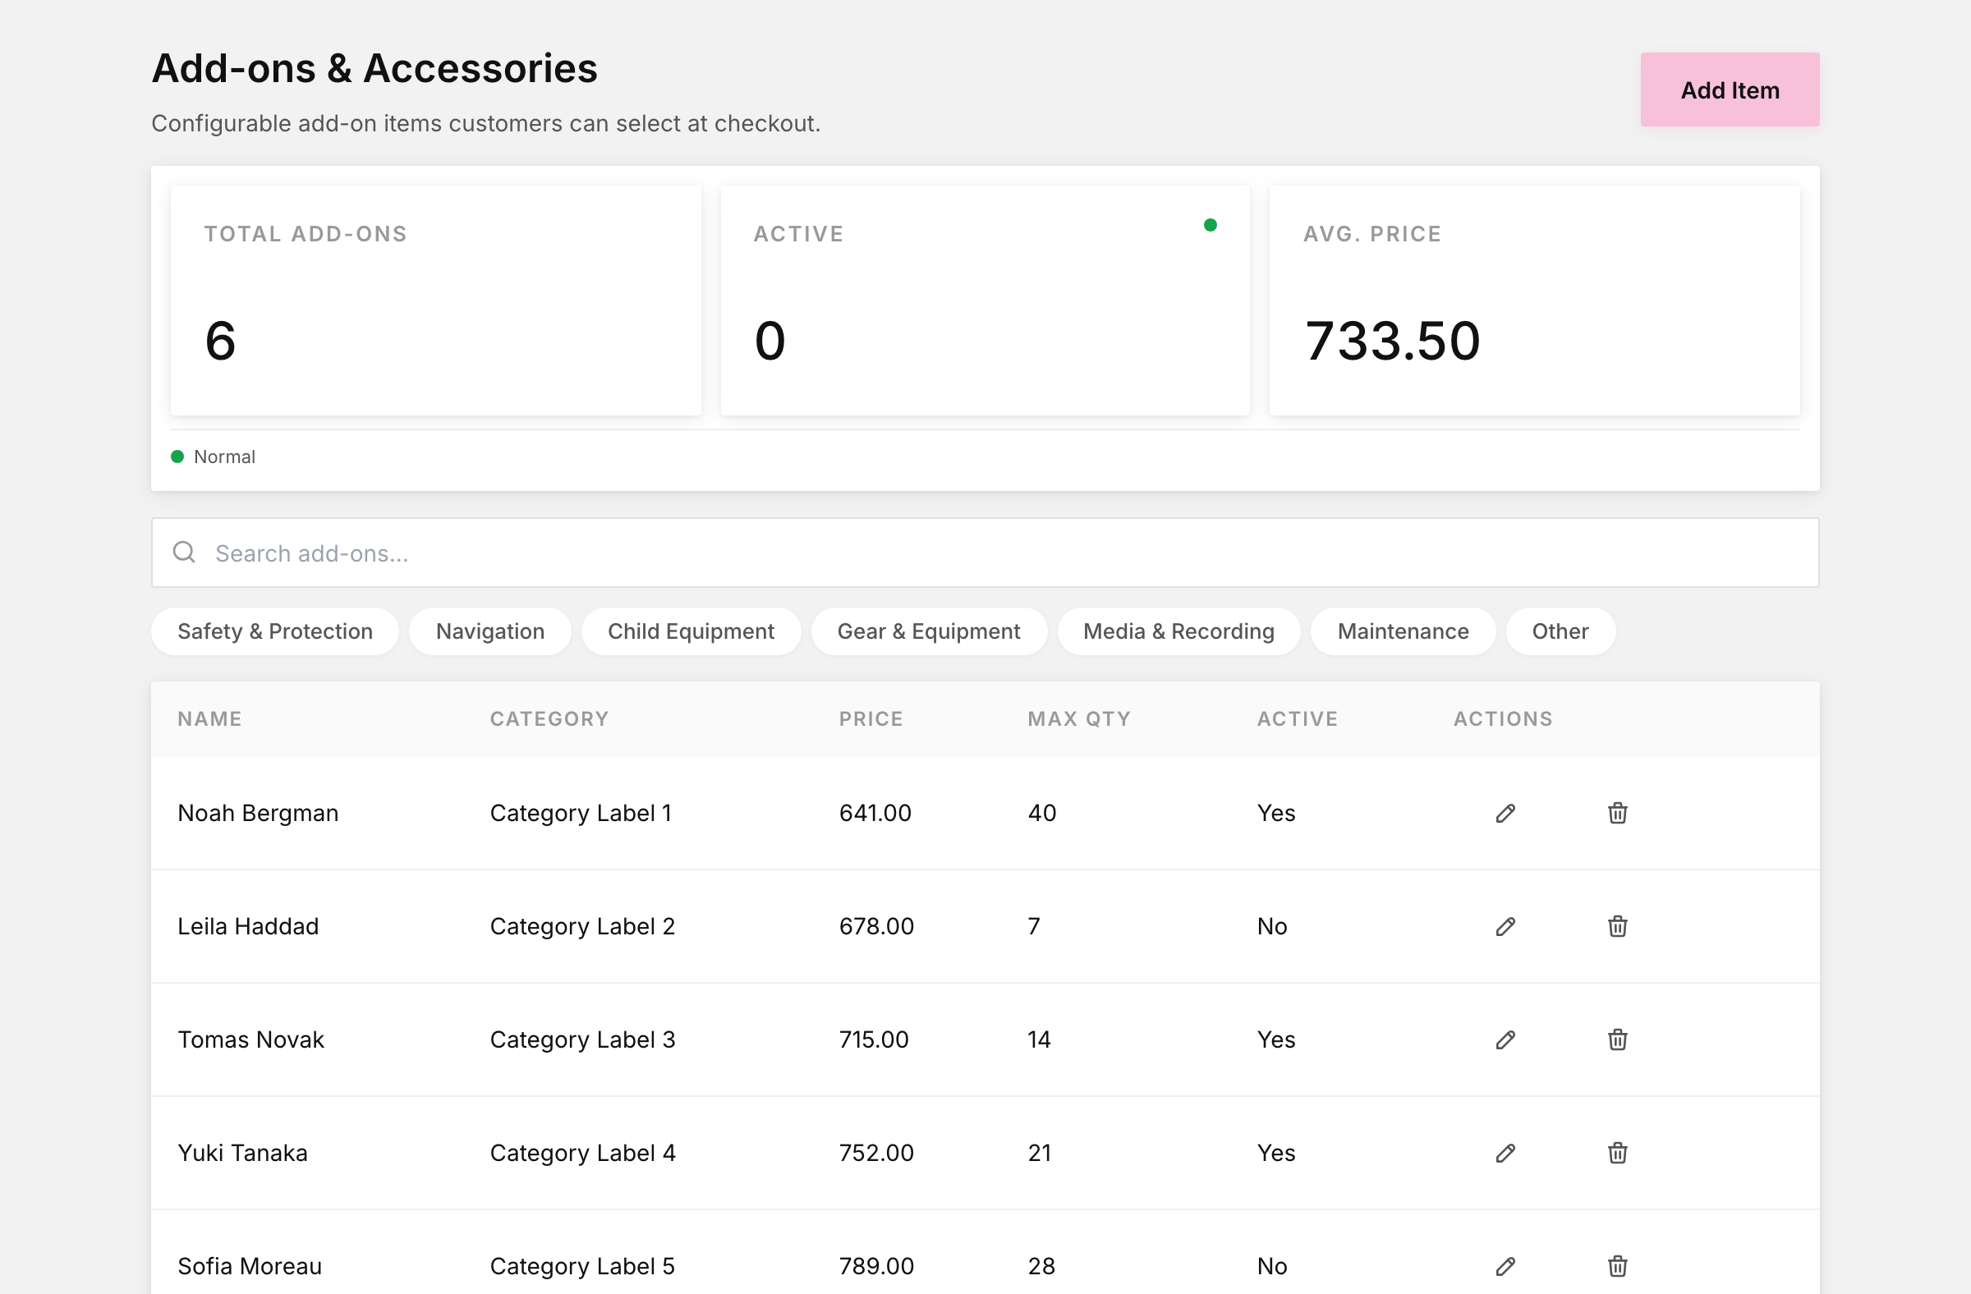Click the price 641.00
Screen dimensions: 1971x1294
tap(875, 813)
